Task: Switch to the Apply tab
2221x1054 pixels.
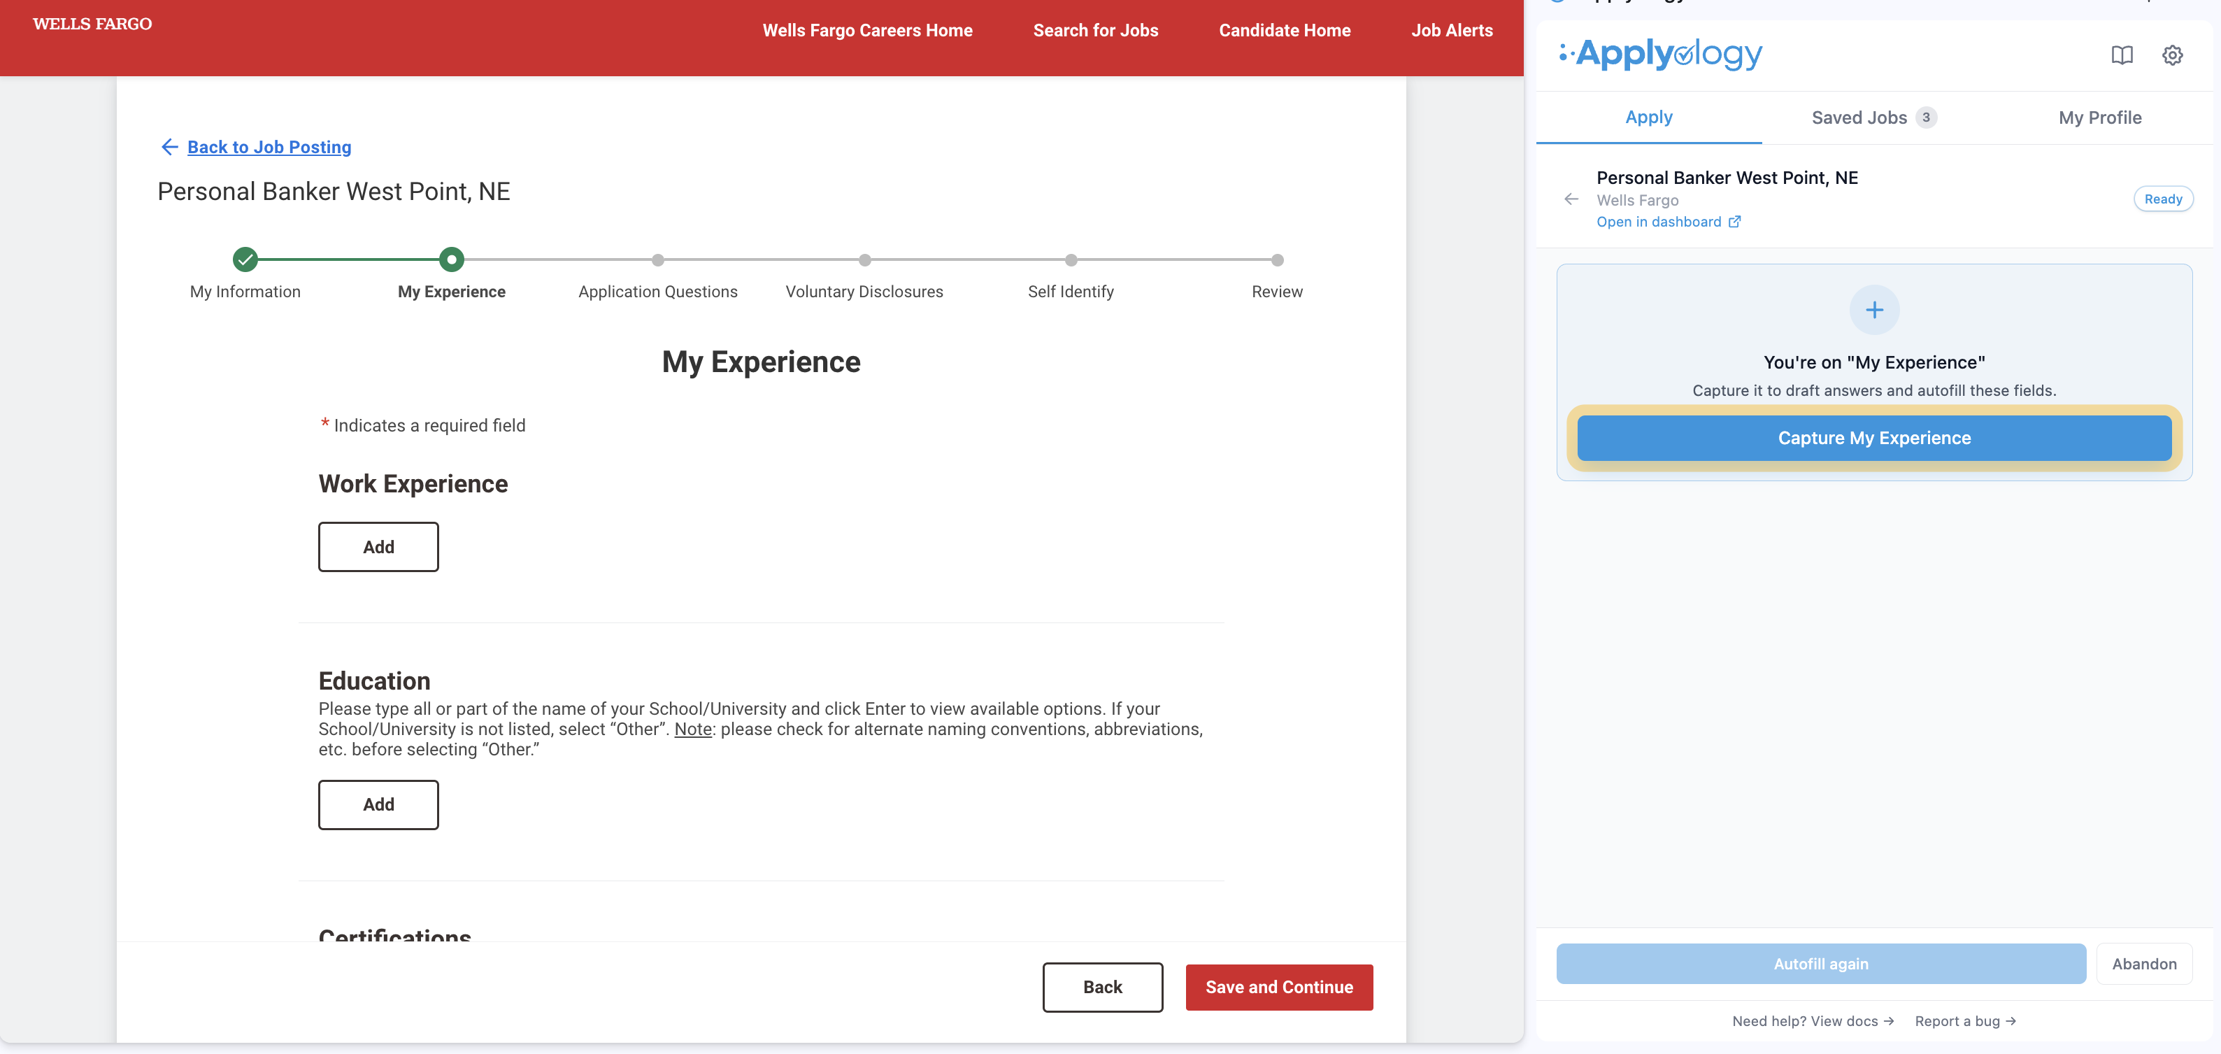Action: coord(1648,117)
